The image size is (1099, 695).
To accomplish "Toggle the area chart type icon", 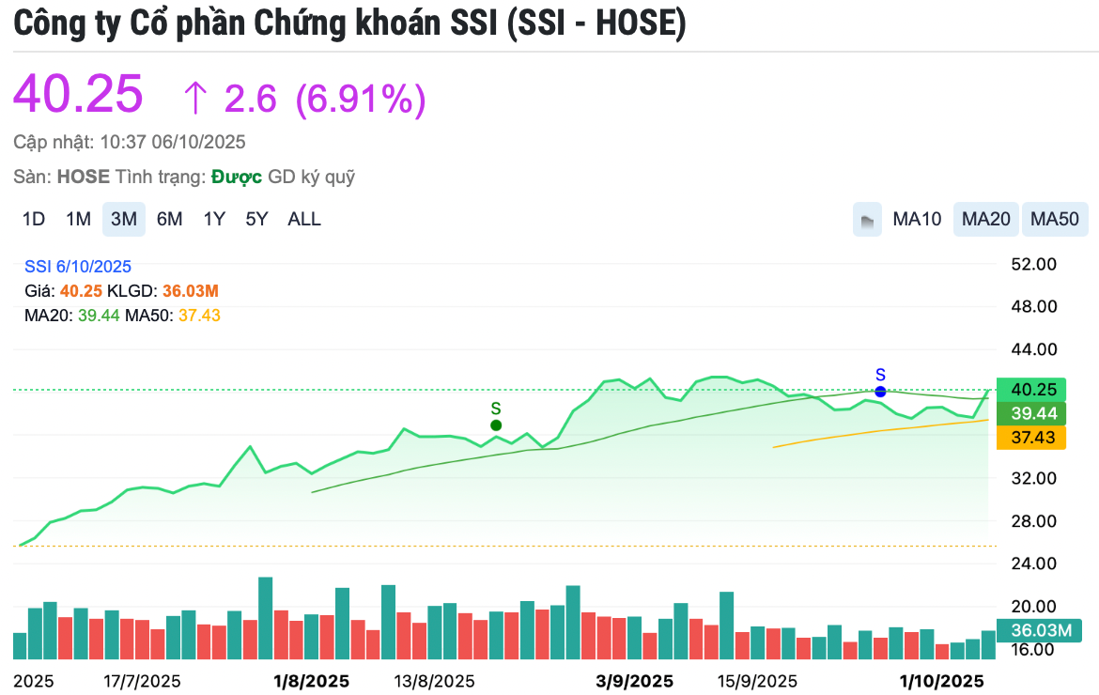I will pyautogui.click(x=867, y=220).
